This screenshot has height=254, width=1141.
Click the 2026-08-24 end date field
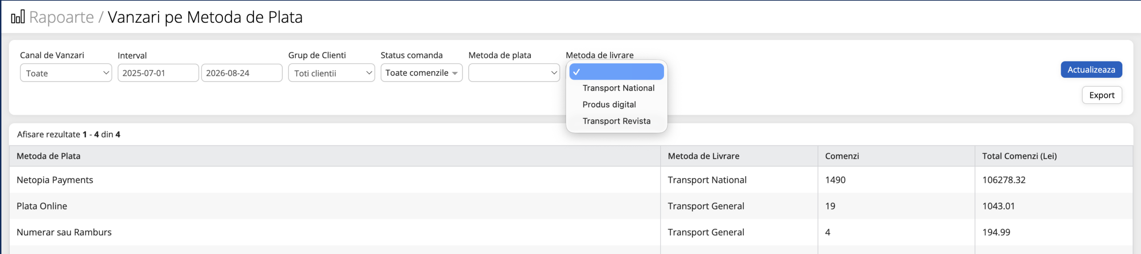pyautogui.click(x=242, y=73)
